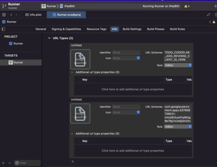Click the Type column header in second table

(169, 141)
